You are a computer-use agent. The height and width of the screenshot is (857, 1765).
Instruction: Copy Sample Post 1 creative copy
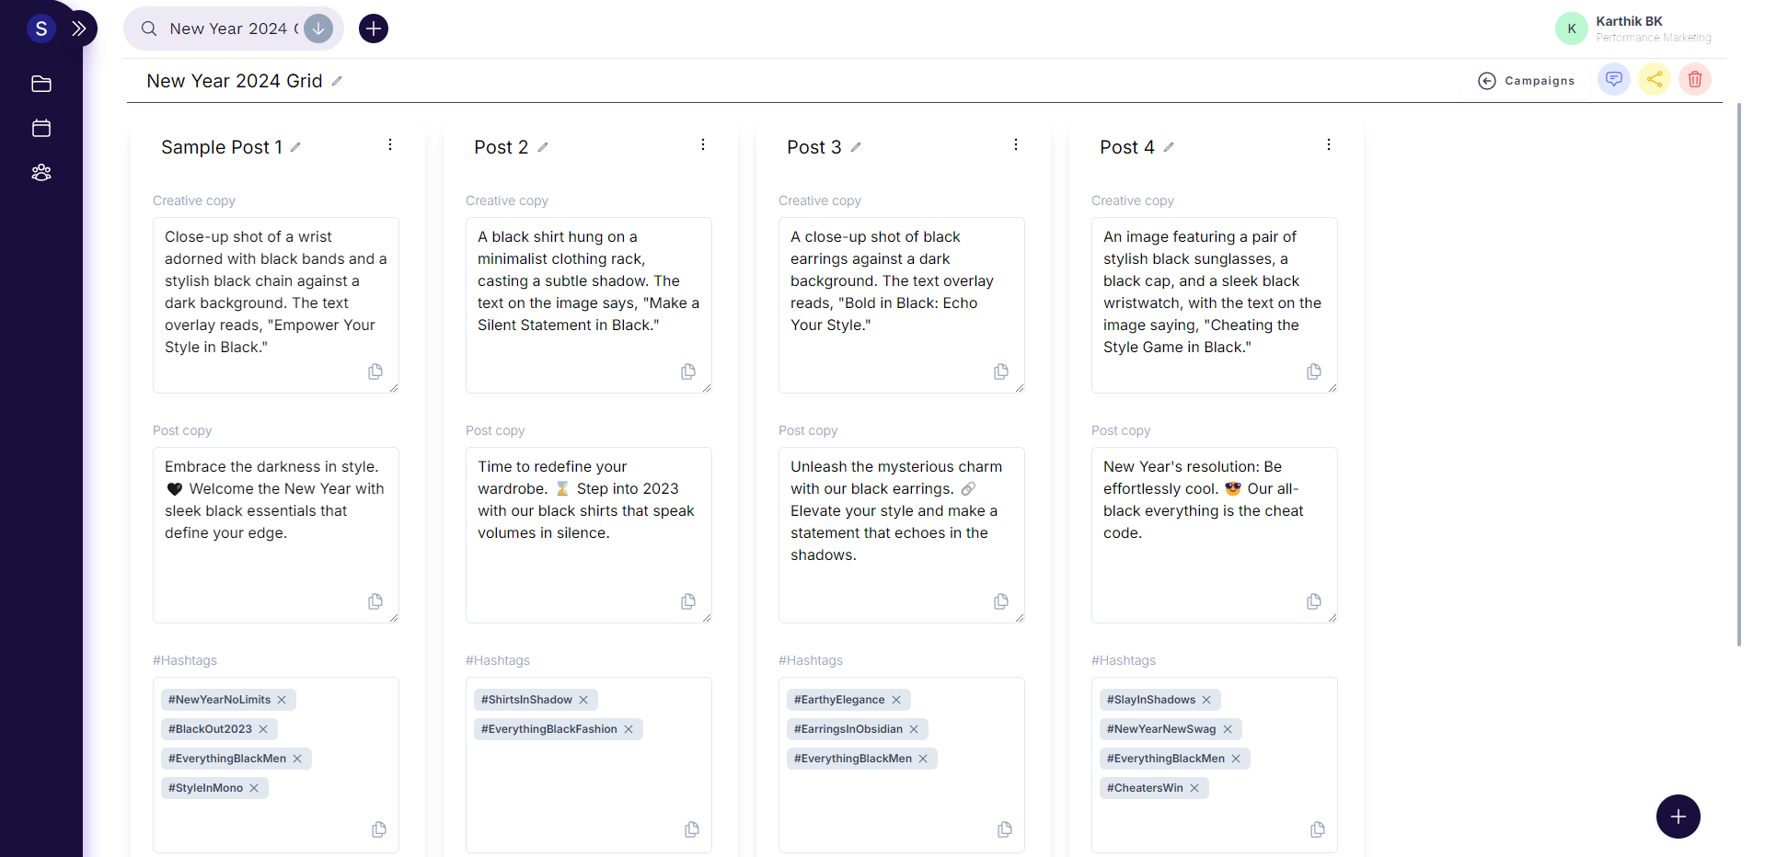tap(375, 371)
